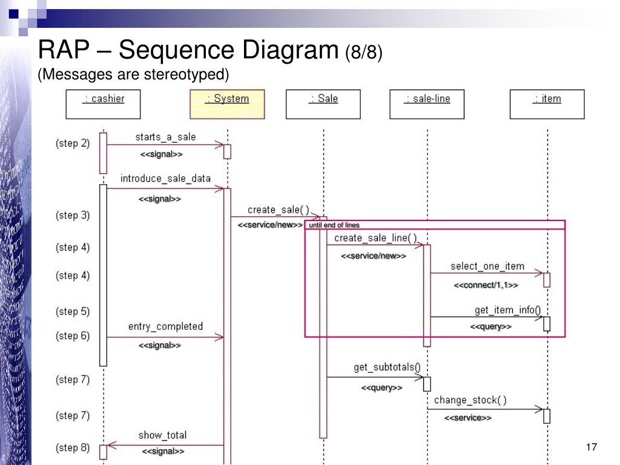The width and height of the screenshot is (620, 465).
Task: Click <<service>> stereotype under change_stock
Action: click(468, 418)
